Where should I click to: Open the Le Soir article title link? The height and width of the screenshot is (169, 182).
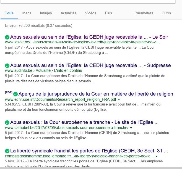(x=89, y=37)
